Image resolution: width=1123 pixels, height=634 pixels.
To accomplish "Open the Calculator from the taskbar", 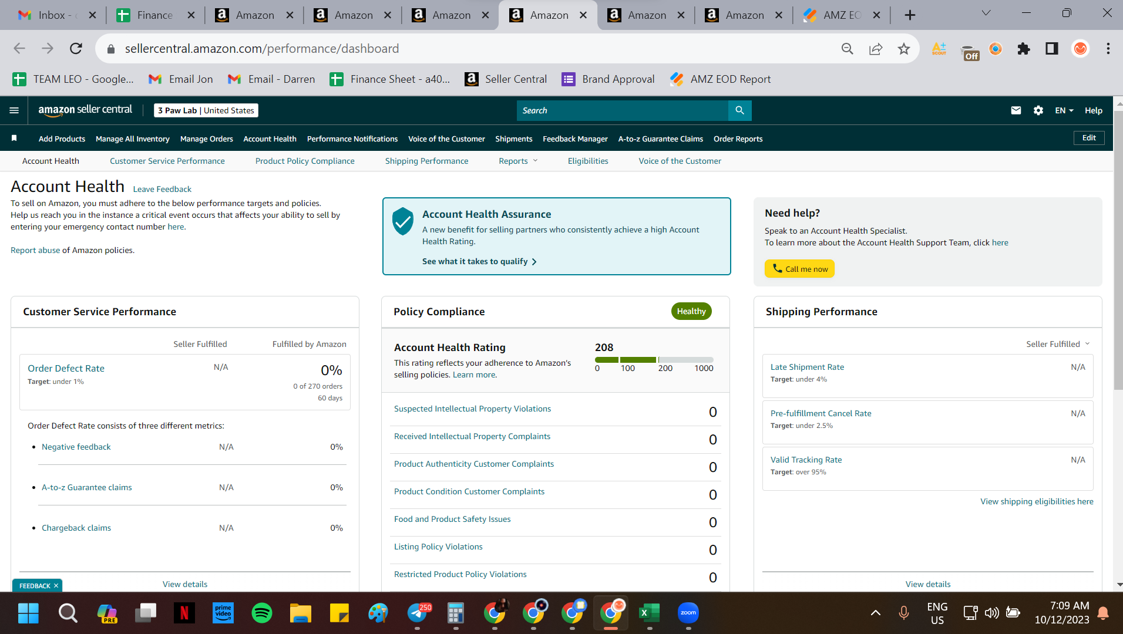I will point(456,613).
